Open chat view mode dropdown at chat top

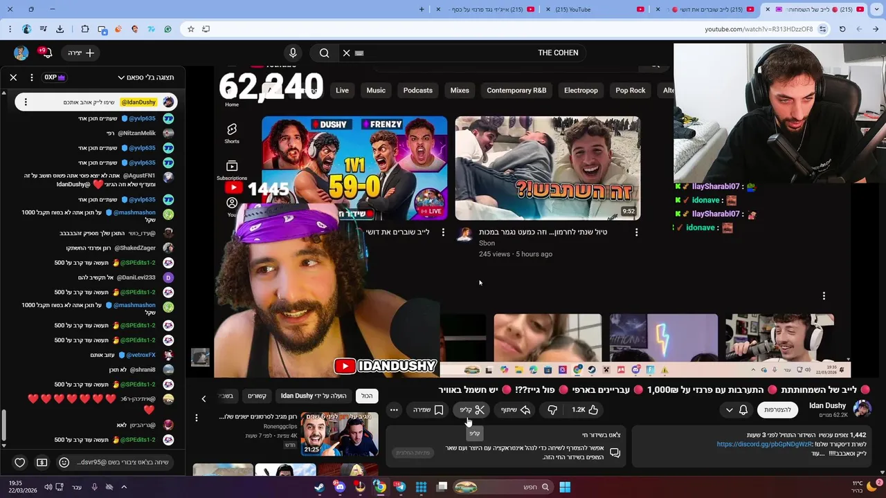click(146, 77)
